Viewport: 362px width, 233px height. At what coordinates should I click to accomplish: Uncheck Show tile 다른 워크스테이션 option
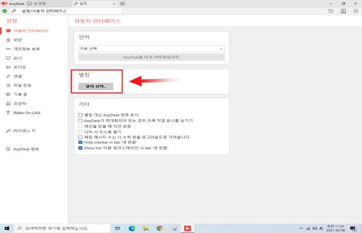tap(80, 148)
